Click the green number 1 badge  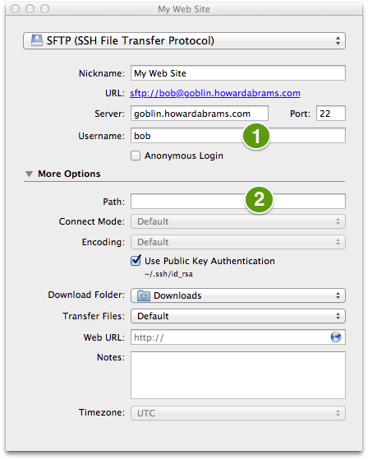point(256,137)
